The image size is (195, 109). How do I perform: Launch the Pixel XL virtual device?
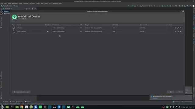175,28
